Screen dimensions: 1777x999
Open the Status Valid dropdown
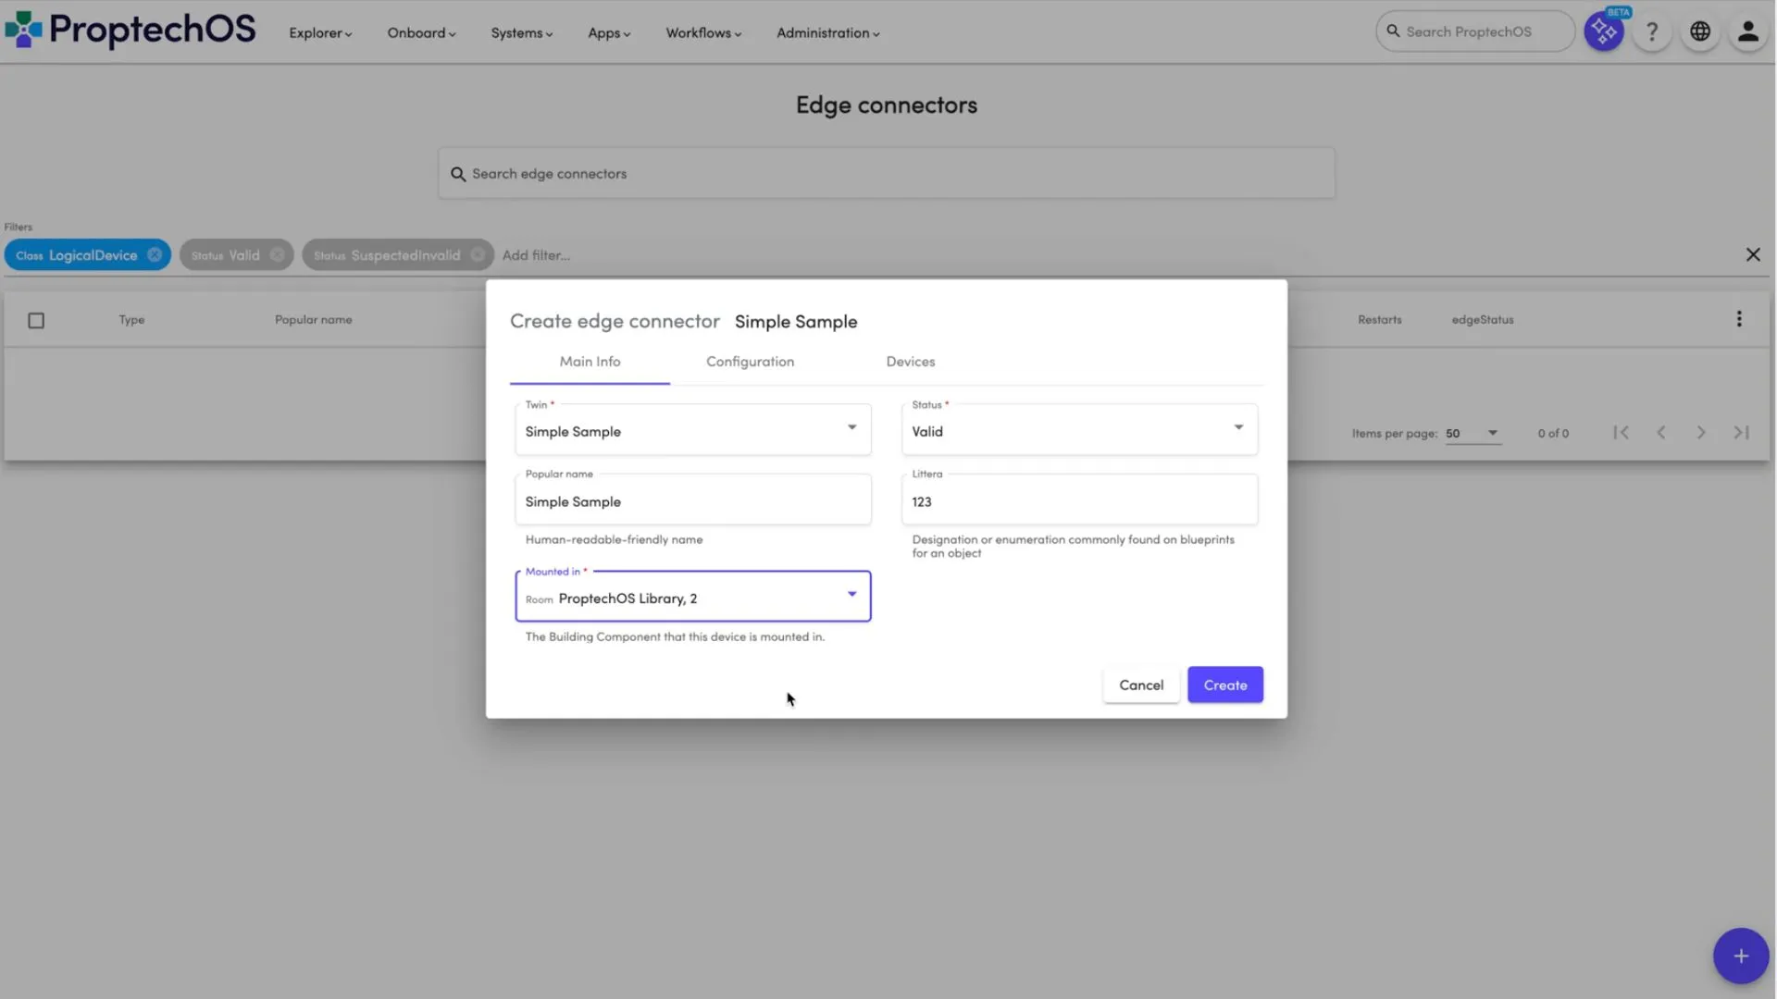pos(1237,427)
